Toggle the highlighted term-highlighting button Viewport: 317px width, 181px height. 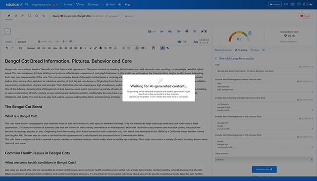click(x=162, y=48)
